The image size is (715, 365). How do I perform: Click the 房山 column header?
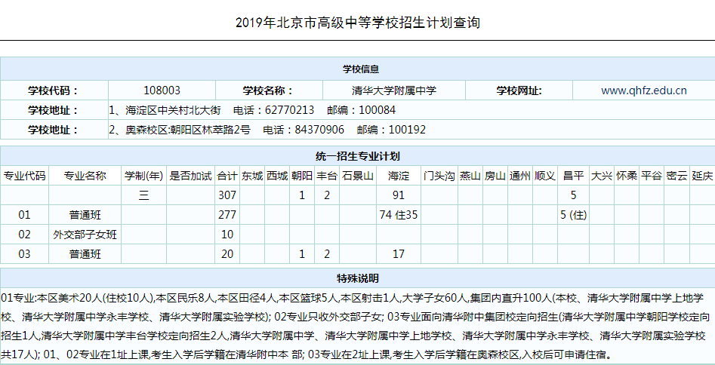pos(495,176)
